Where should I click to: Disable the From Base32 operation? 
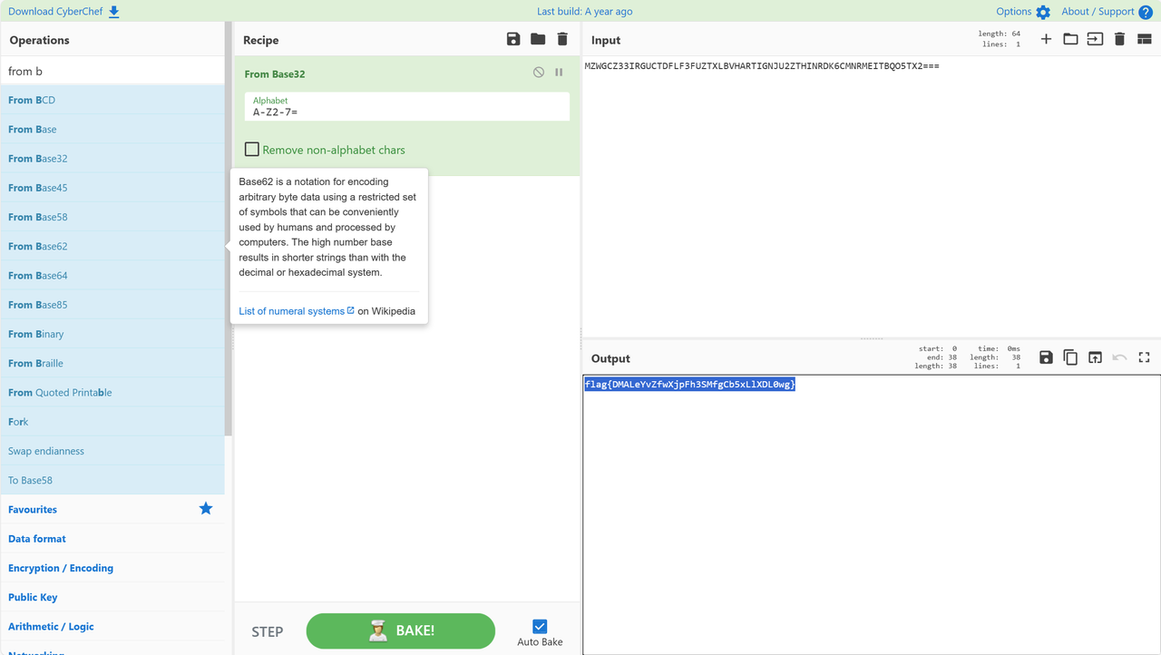click(x=539, y=73)
